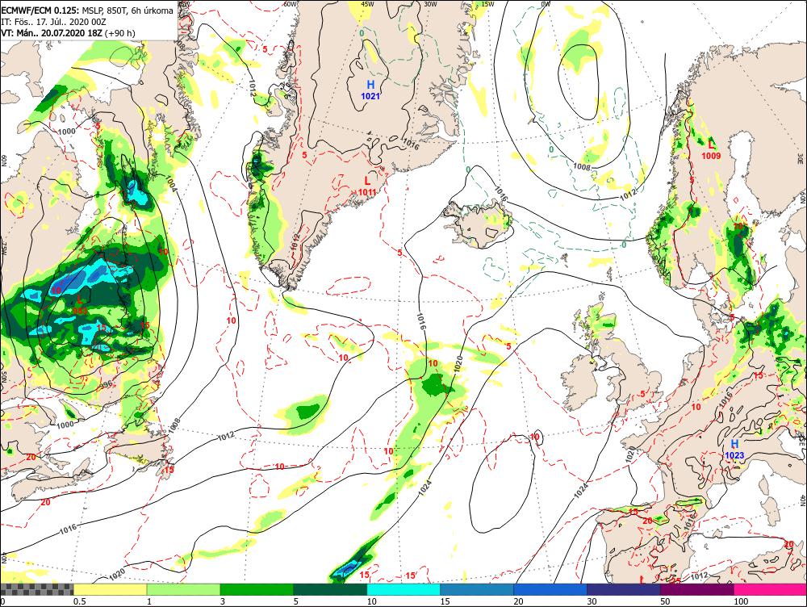This screenshot has height=607, width=807.
Task: Click the "3" legend scale value
Action: coord(223,601)
